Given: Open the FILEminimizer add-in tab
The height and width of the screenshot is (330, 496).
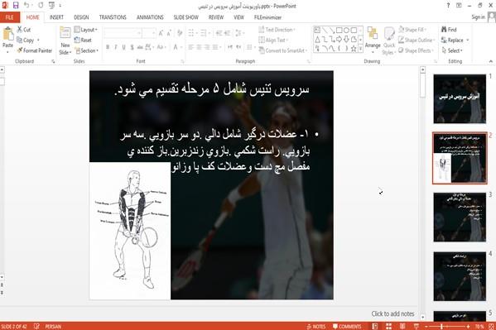Looking at the screenshot, I should [x=267, y=17].
